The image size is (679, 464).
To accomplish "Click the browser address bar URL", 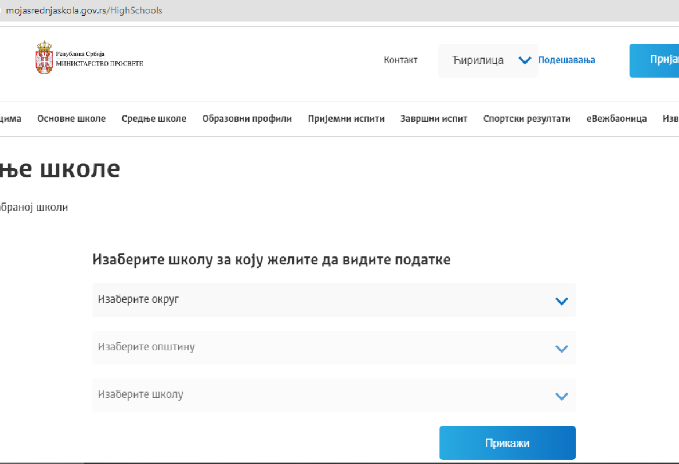I will (x=84, y=10).
